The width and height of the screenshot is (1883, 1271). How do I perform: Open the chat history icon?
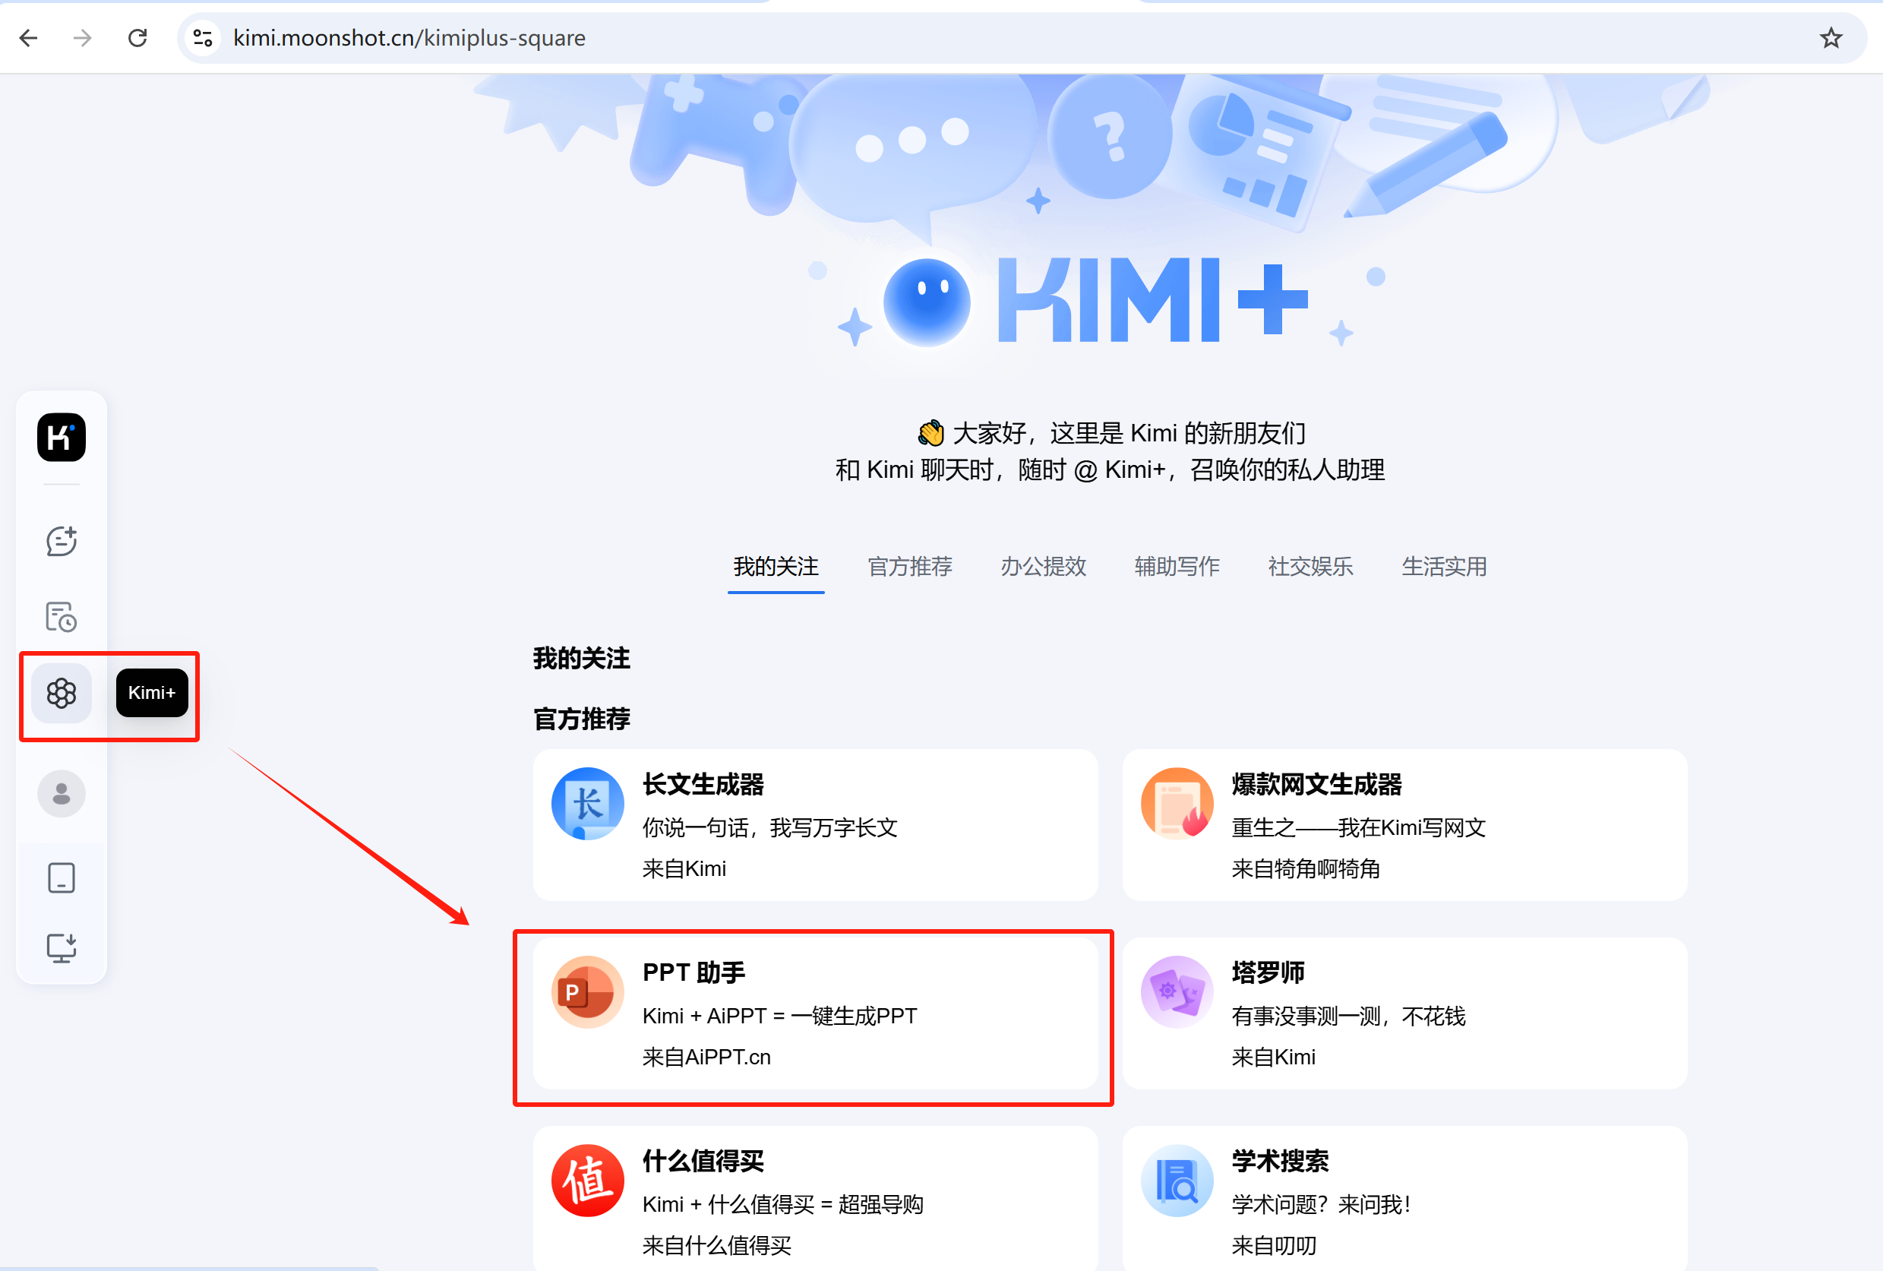click(x=62, y=617)
